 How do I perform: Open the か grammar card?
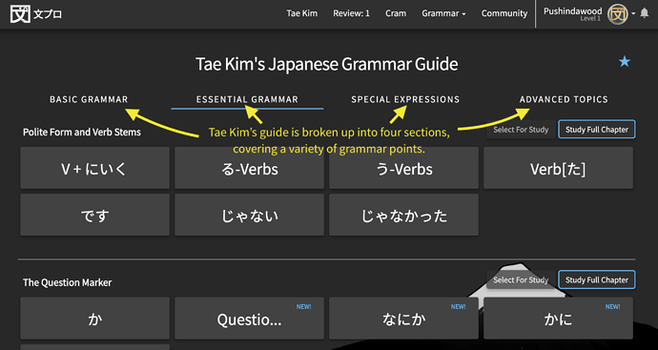(x=94, y=319)
